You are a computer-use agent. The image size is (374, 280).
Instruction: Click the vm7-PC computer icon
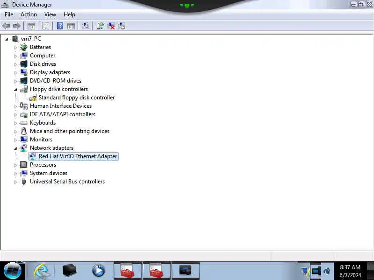coord(15,39)
